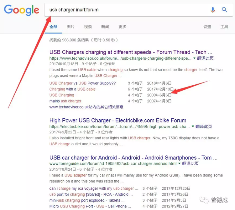Click the Google logo

click(22, 10)
